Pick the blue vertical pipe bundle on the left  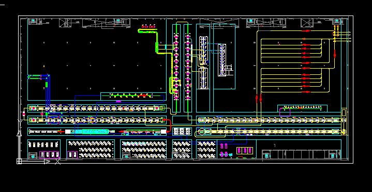tap(48, 90)
